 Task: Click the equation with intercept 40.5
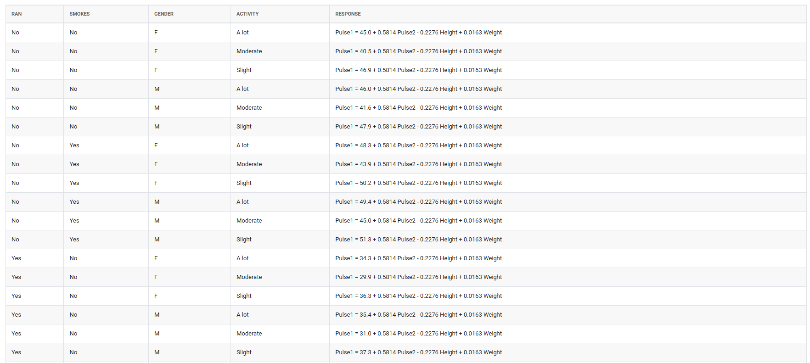pyautogui.click(x=418, y=51)
